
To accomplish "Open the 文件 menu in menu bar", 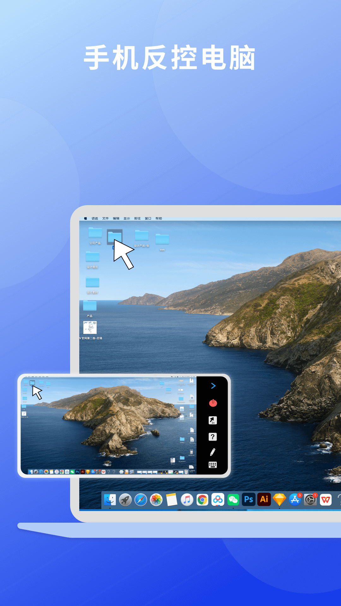I will click(105, 218).
